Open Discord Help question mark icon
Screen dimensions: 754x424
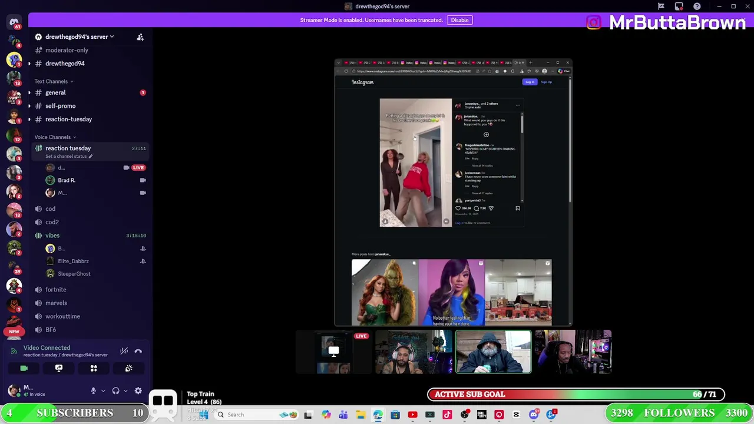coord(697,6)
